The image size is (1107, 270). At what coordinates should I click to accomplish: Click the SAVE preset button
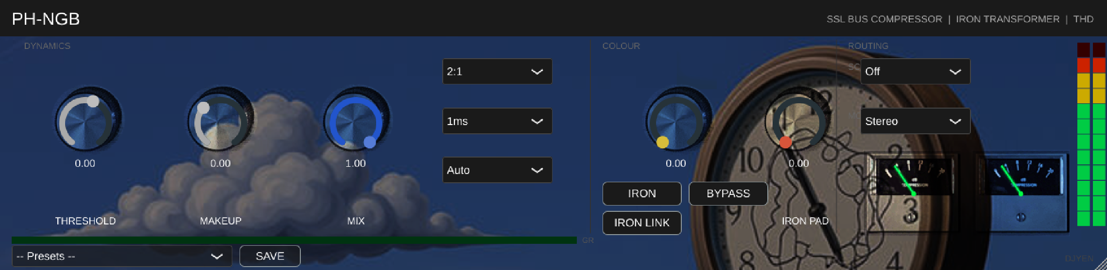tap(270, 256)
